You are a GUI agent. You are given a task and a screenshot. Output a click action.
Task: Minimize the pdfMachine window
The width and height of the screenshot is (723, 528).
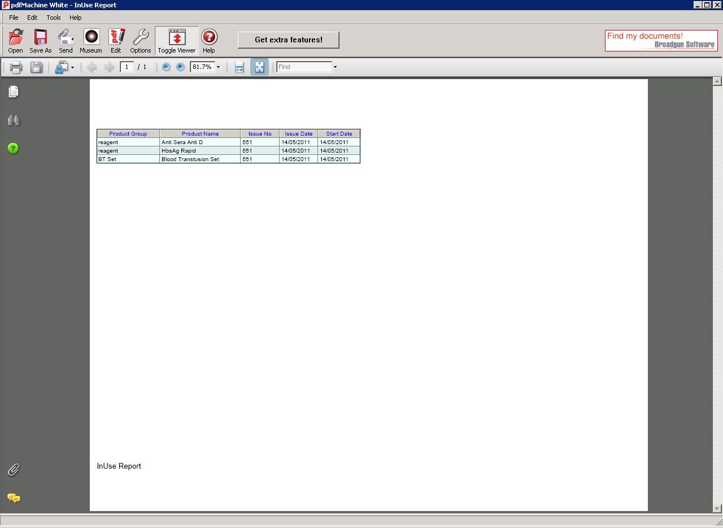698,5
